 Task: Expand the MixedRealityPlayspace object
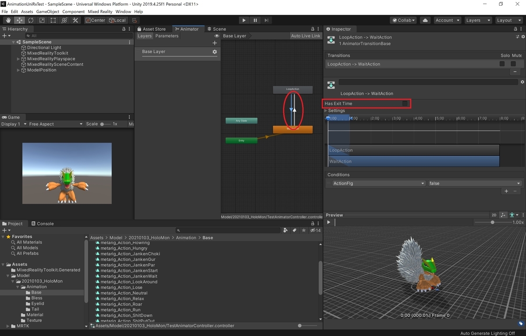click(x=18, y=59)
